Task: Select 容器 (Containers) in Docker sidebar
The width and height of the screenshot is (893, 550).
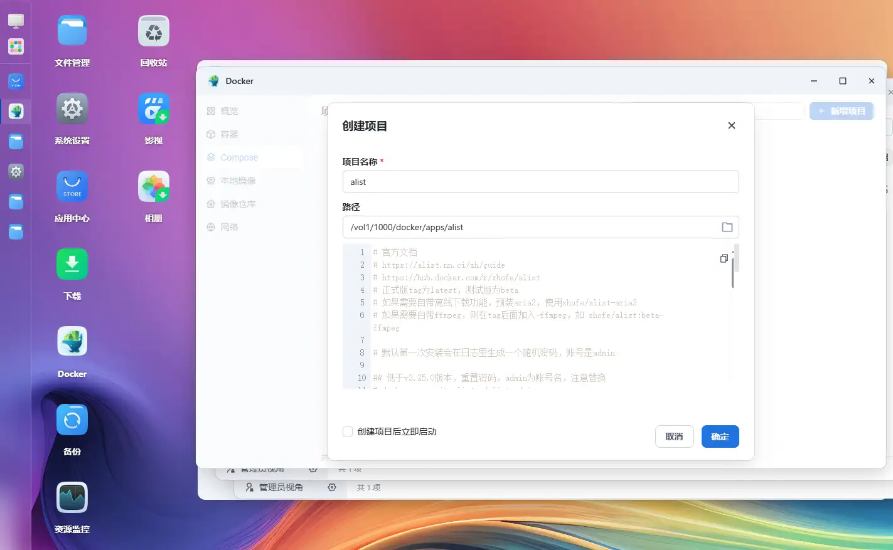Action: (x=228, y=134)
